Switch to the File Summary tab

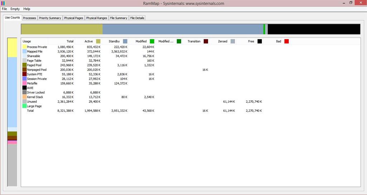118,18
